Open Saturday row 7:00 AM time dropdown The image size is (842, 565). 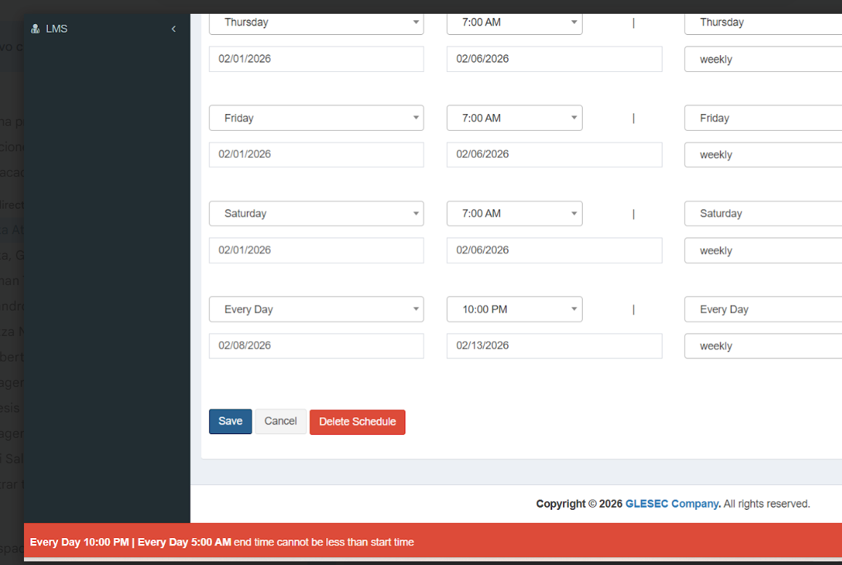(x=514, y=214)
